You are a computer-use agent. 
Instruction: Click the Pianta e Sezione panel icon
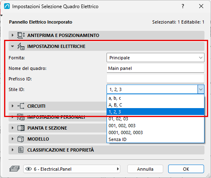pos(21,128)
